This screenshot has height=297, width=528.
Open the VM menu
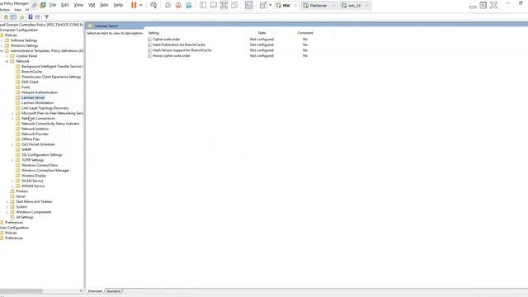[x=92, y=5]
